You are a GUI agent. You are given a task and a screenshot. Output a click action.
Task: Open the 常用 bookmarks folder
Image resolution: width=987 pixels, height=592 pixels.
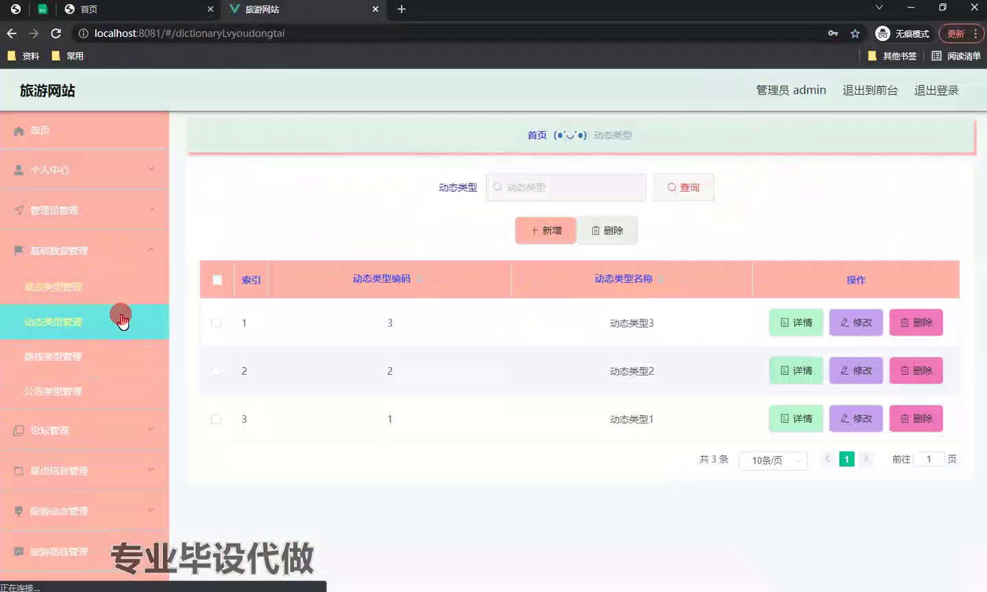tap(68, 56)
